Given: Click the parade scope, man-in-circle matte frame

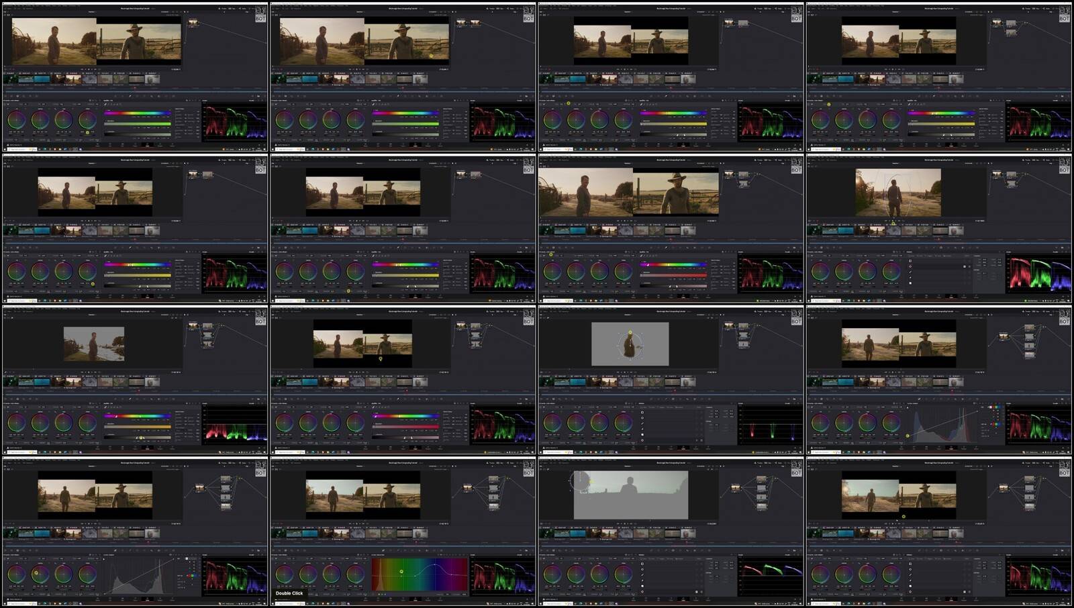Looking at the screenshot, I should 770,425.
